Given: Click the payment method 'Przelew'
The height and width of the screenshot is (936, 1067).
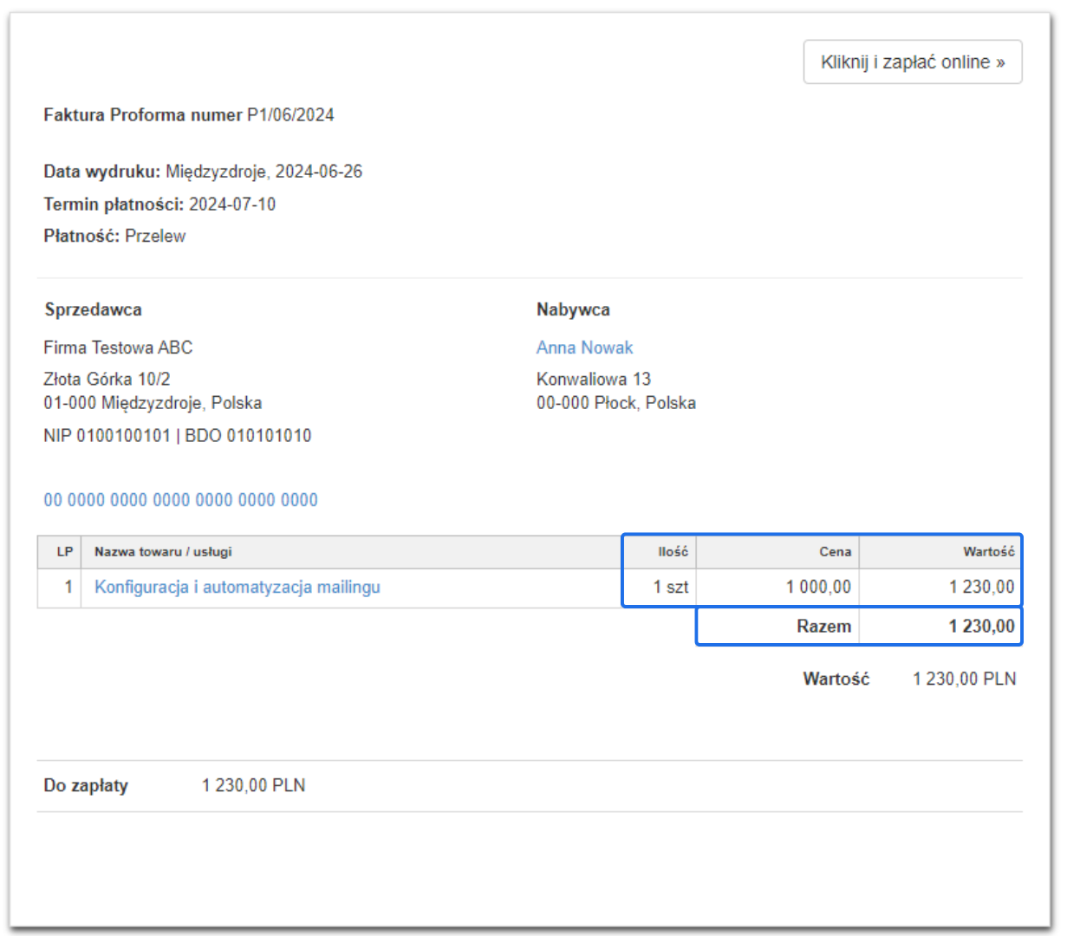Looking at the screenshot, I should pos(155,236).
